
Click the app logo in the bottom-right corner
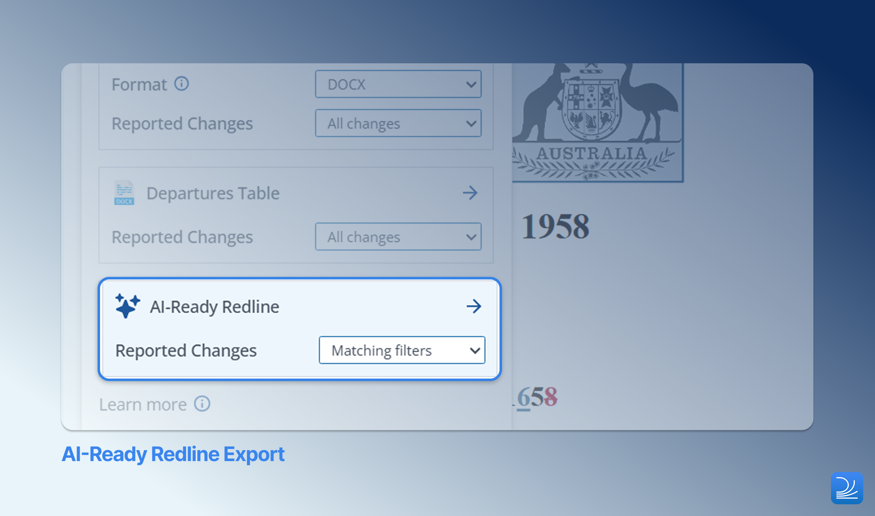point(847,488)
